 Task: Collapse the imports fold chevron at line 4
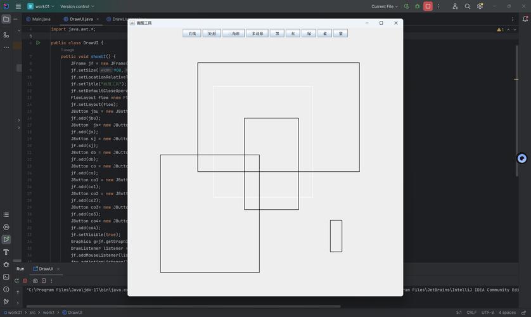(19, 30)
